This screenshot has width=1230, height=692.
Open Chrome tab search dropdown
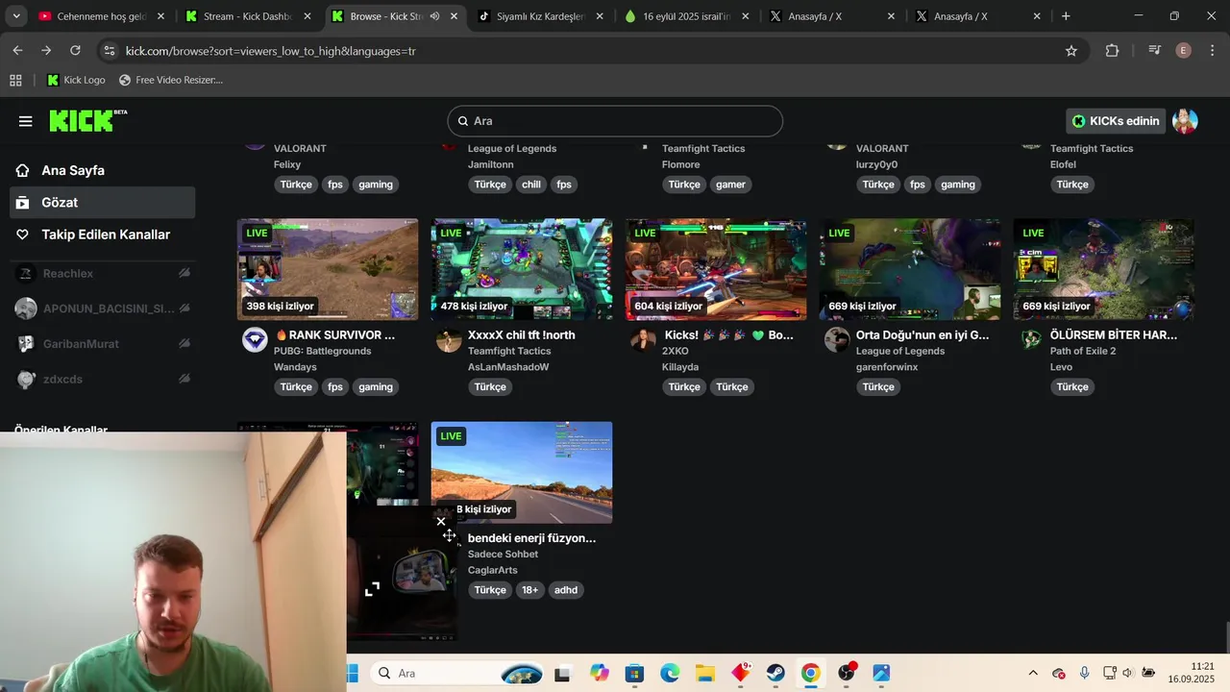[16, 16]
